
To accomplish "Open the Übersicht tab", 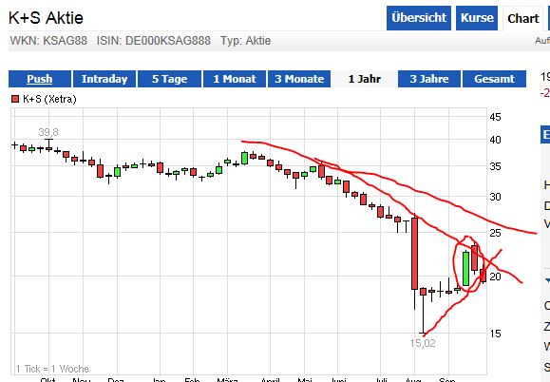I will 419,18.
